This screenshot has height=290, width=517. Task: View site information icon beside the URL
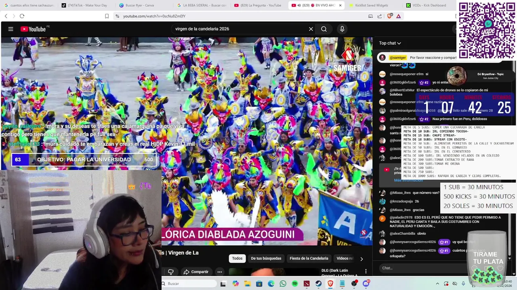(x=117, y=16)
